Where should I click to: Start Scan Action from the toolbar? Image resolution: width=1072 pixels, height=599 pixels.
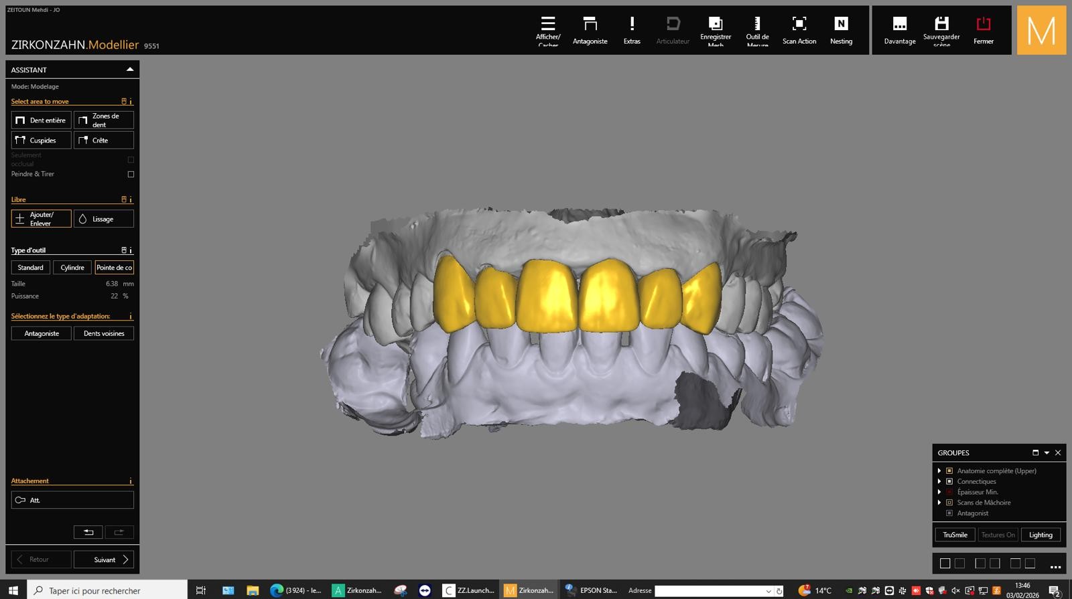pyautogui.click(x=799, y=31)
